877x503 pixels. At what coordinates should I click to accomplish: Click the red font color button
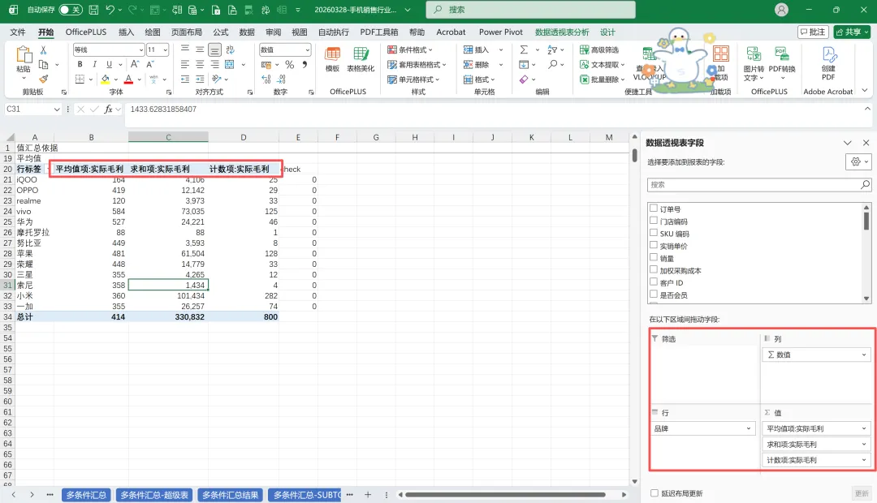(128, 80)
